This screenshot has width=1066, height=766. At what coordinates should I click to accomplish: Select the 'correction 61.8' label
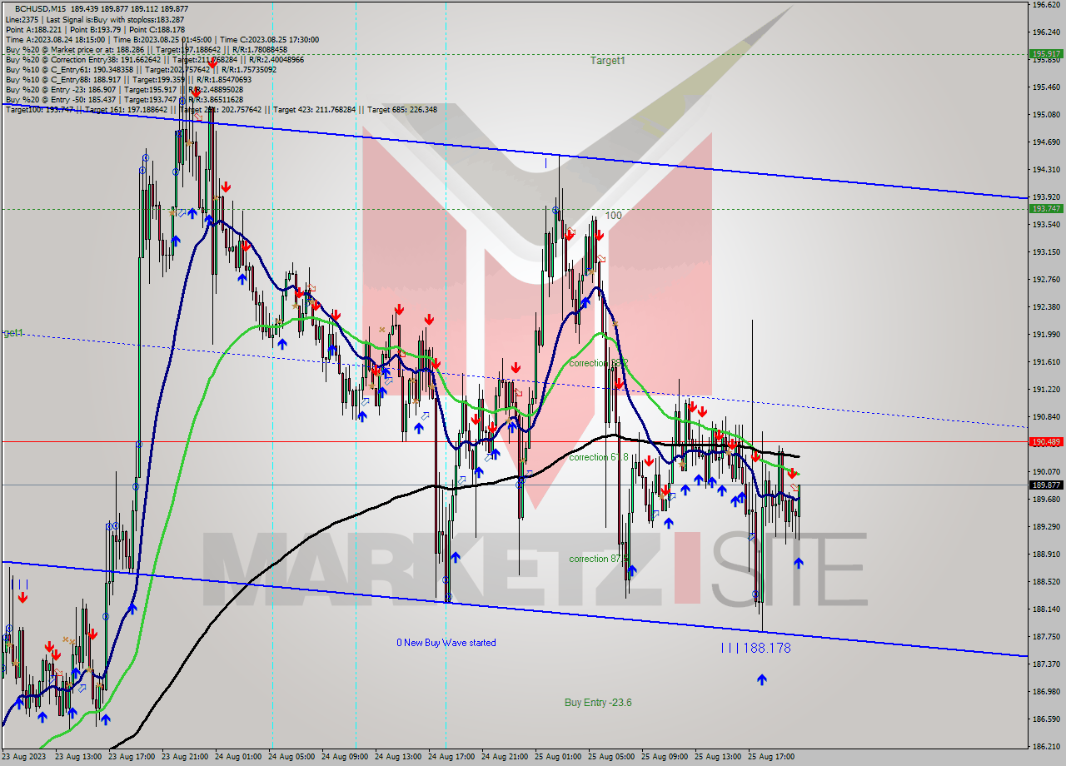pyautogui.click(x=599, y=457)
